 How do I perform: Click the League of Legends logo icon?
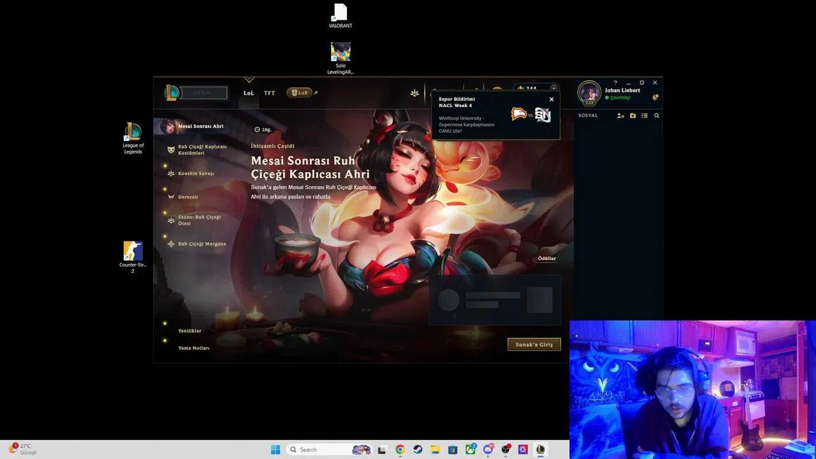172,93
